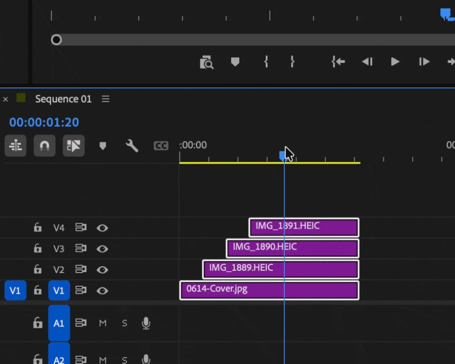
Task: Close the Sequence 01 tab
Action: [5, 99]
